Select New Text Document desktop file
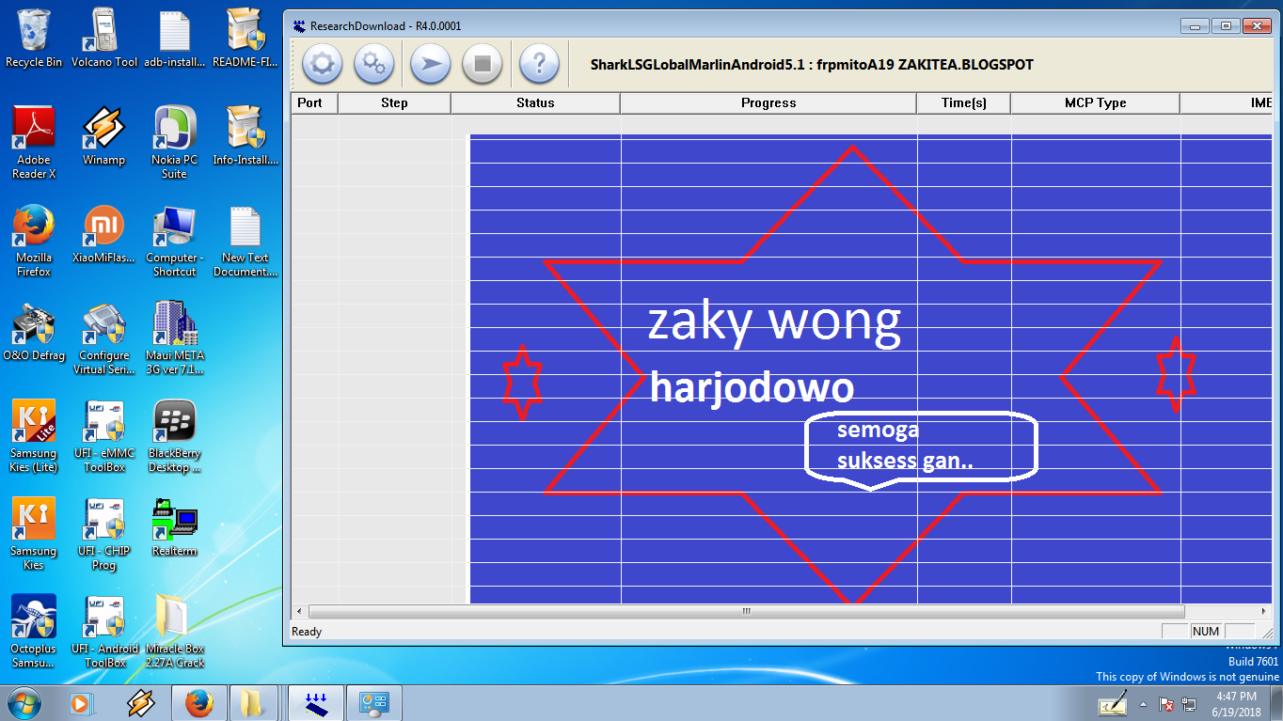 (x=246, y=240)
